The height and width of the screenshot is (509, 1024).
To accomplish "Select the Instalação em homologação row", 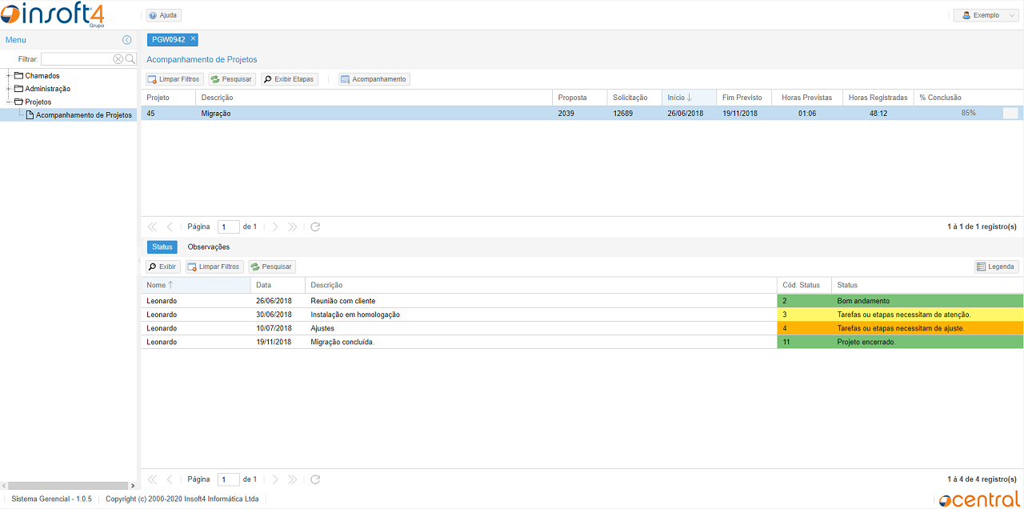I will [582, 315].
